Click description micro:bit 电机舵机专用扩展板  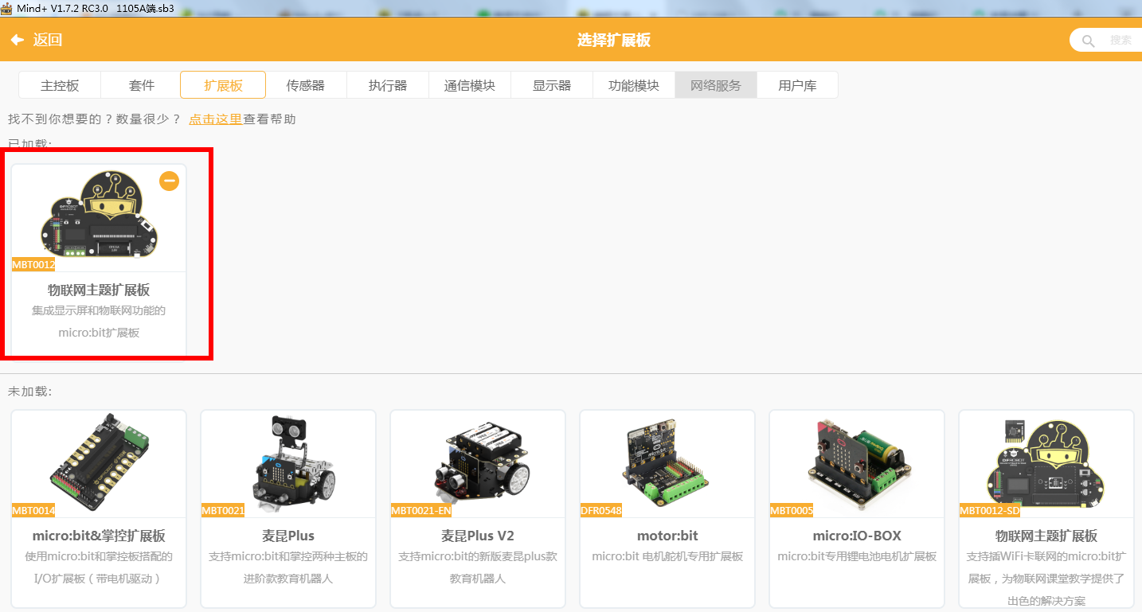pyautogui.click(x=667, y=557)
